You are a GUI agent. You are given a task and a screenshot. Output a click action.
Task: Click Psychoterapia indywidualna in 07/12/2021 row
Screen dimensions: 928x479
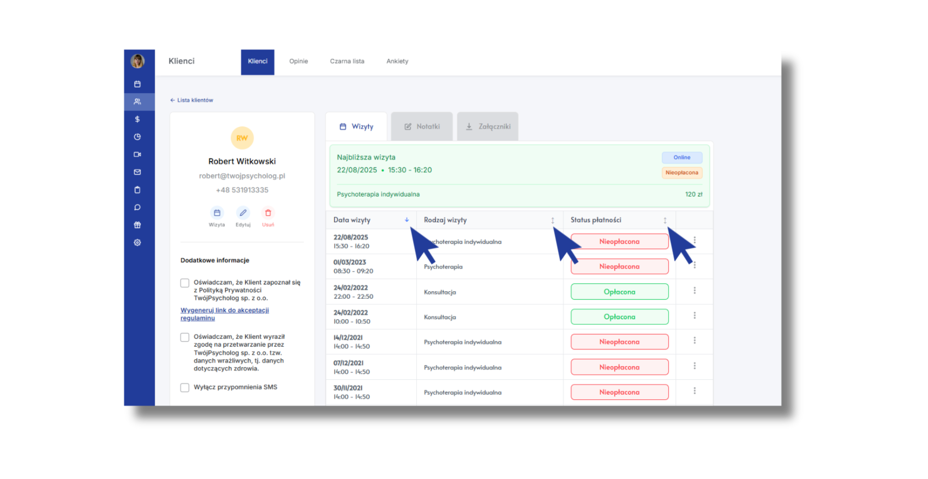tap(463, 368)
